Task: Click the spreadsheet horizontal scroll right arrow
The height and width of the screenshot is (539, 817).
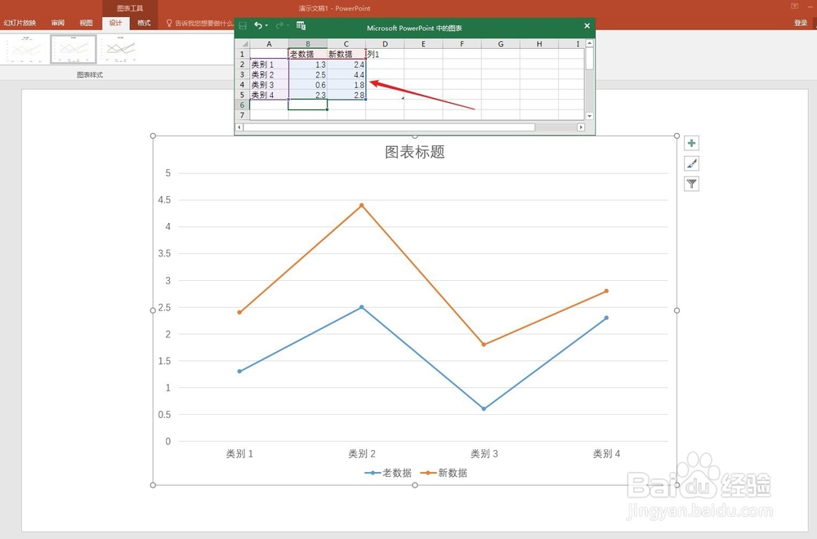Action: pos(581,127)
